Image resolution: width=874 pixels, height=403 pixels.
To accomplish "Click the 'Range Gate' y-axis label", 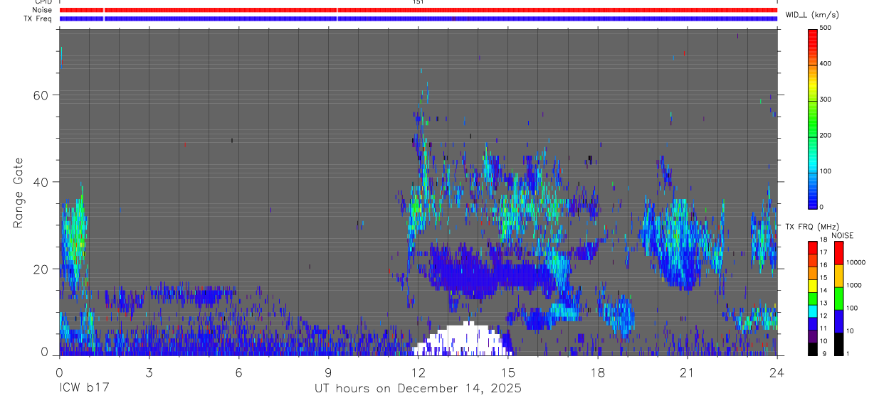I will [x=19, y=193].
